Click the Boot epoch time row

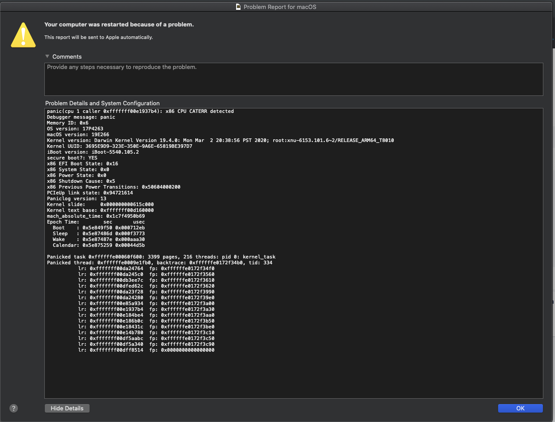99,228
